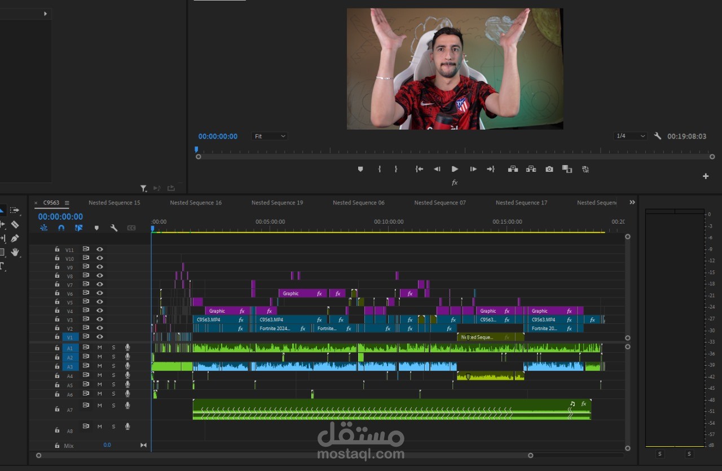
Task: Play the sequence in Program Monitor
Action: [455, 169]
